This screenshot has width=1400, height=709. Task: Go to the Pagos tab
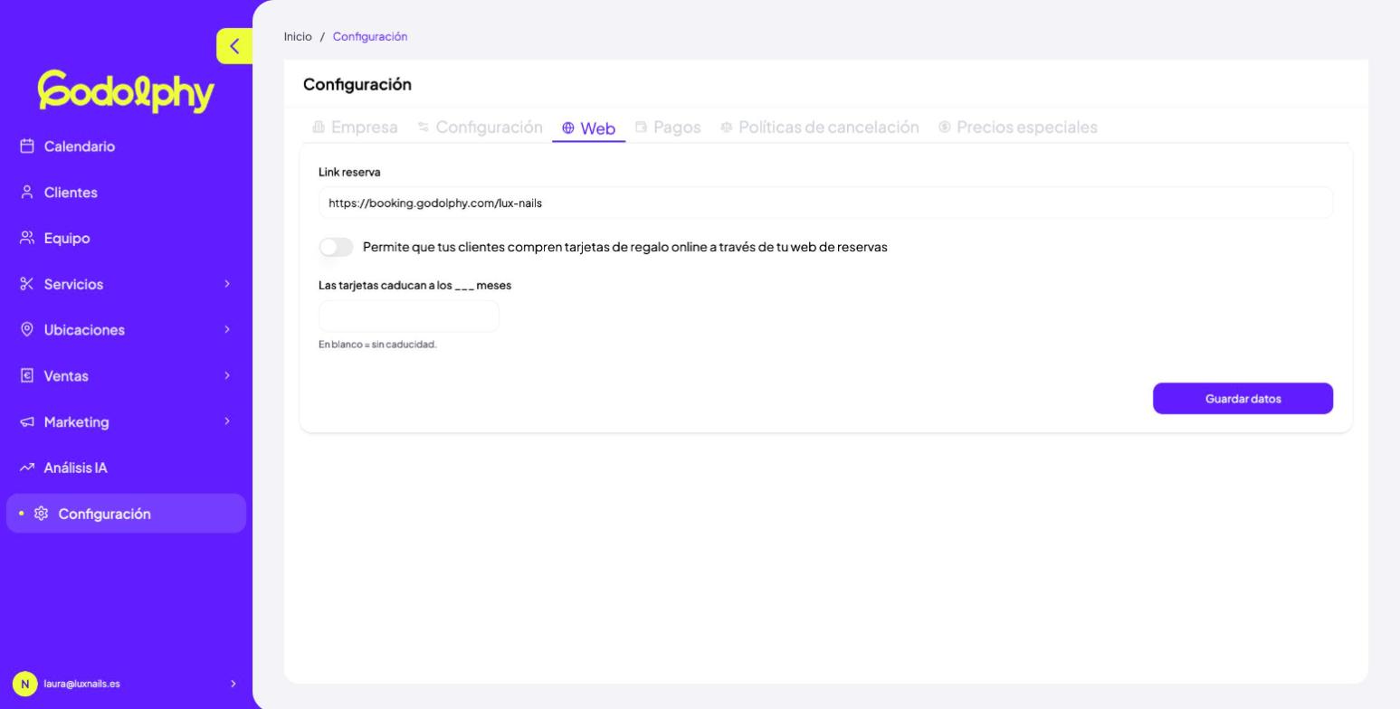click(668, 128)
